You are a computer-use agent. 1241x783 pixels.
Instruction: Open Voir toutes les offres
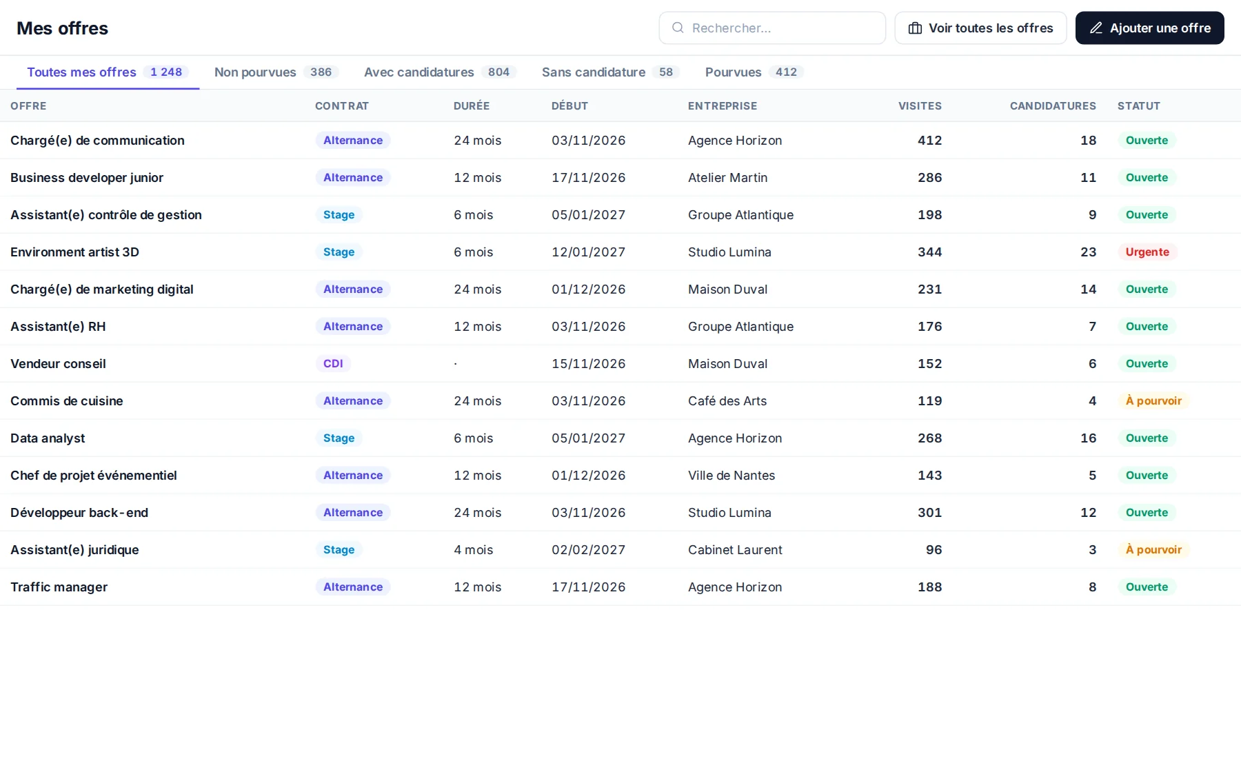(x=980, y=28)
